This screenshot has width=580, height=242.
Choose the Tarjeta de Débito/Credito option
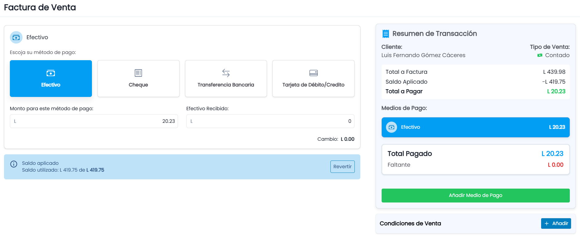(313, 78)
